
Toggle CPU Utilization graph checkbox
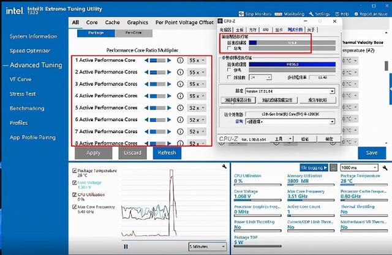pyautogui.click(x=74, y=194)
